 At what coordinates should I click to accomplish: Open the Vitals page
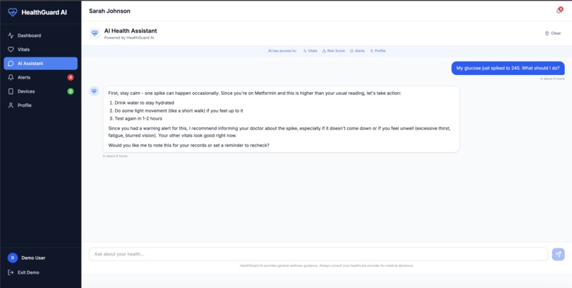[40, 50]
